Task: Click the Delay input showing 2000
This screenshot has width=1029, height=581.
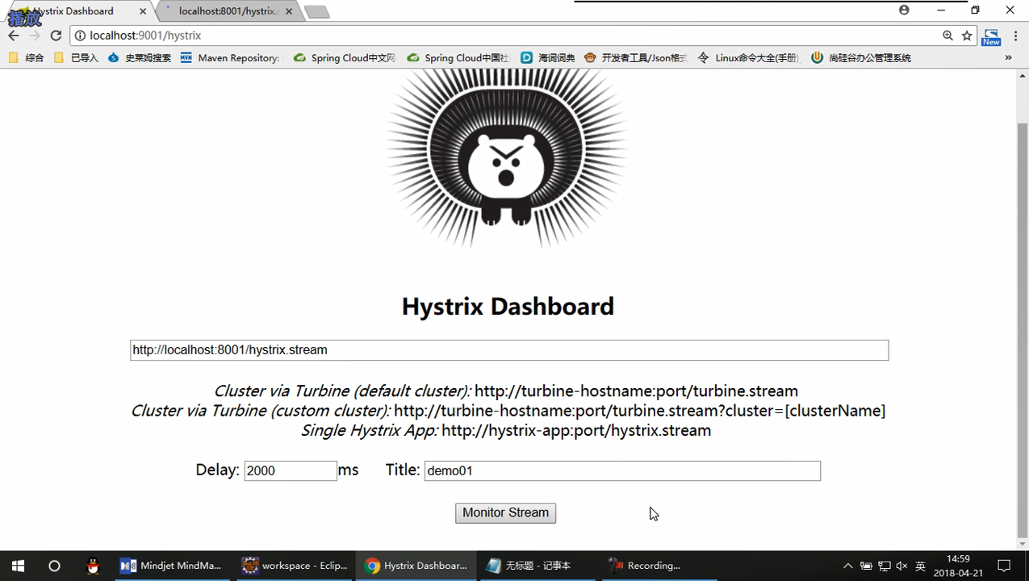Action: point(291,470)
